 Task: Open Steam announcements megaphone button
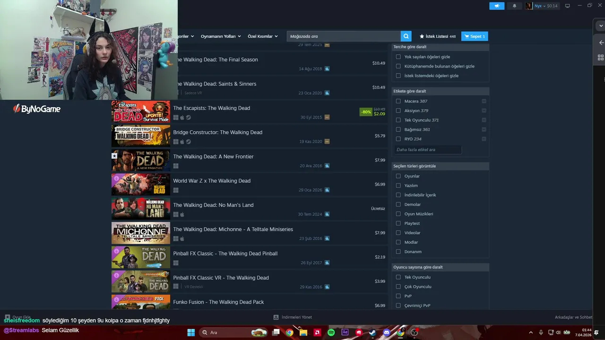[x=497, y=6]
